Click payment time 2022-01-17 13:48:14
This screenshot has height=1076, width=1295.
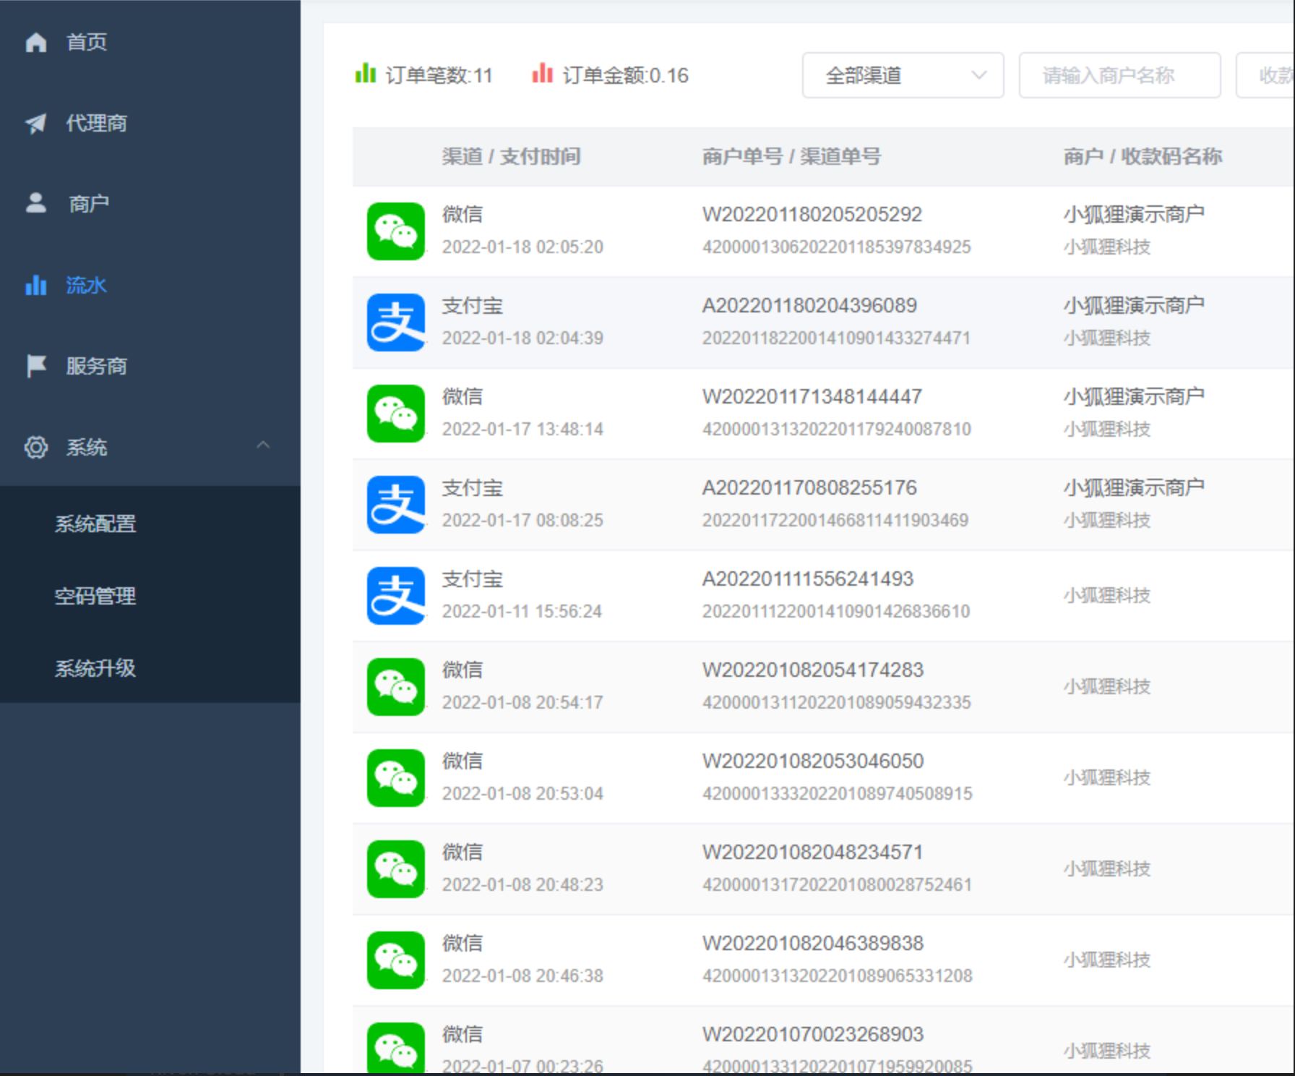(522, 429)
